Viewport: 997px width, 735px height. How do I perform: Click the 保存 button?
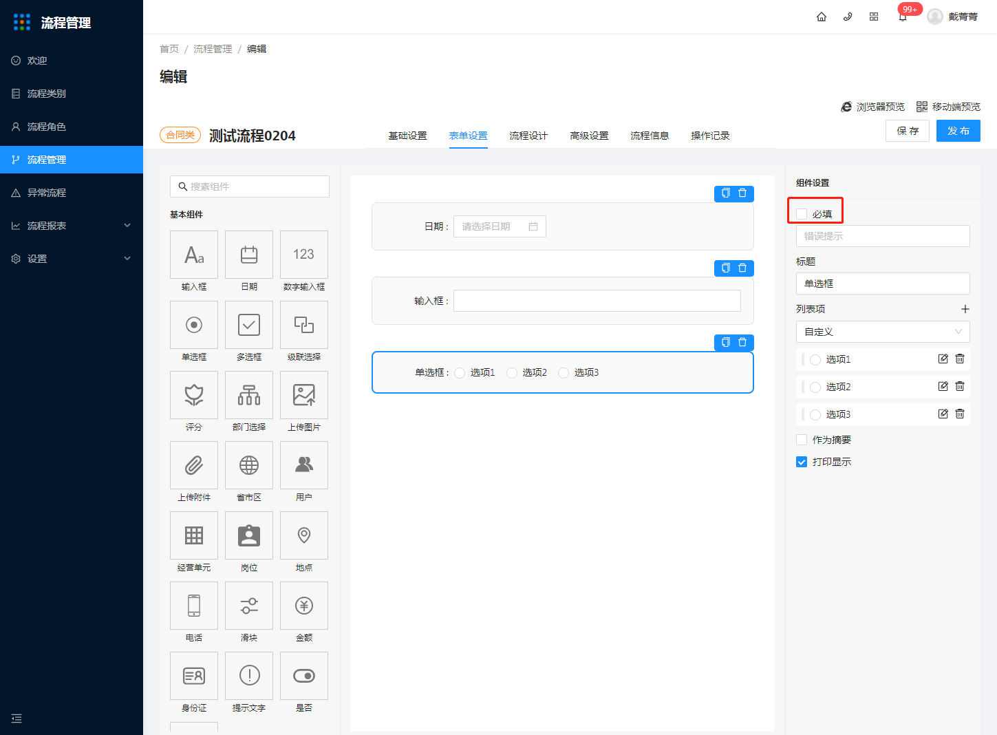(908, 131)
